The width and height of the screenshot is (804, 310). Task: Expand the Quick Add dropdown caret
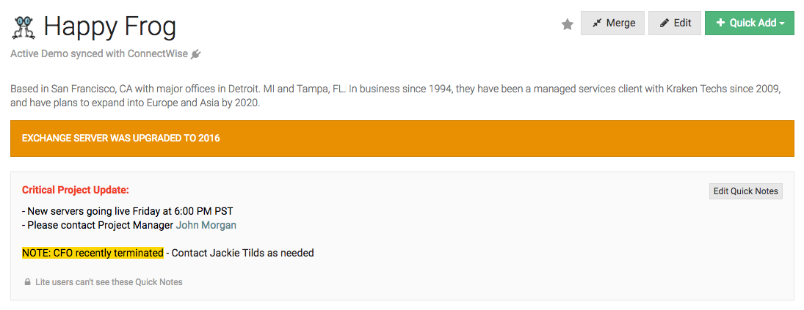(x=783, y=23)
